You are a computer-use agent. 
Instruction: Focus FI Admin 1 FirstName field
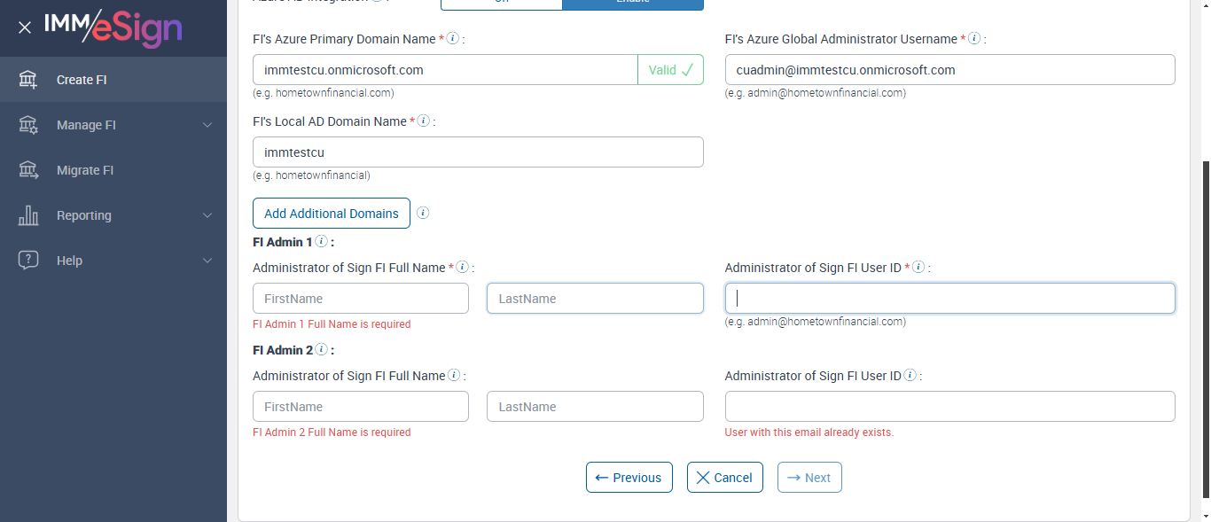click(361, 299)
